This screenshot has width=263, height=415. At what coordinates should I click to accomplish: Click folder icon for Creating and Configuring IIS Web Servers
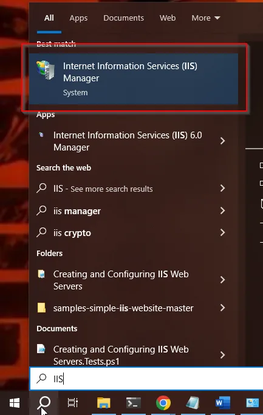coord(41,274)
